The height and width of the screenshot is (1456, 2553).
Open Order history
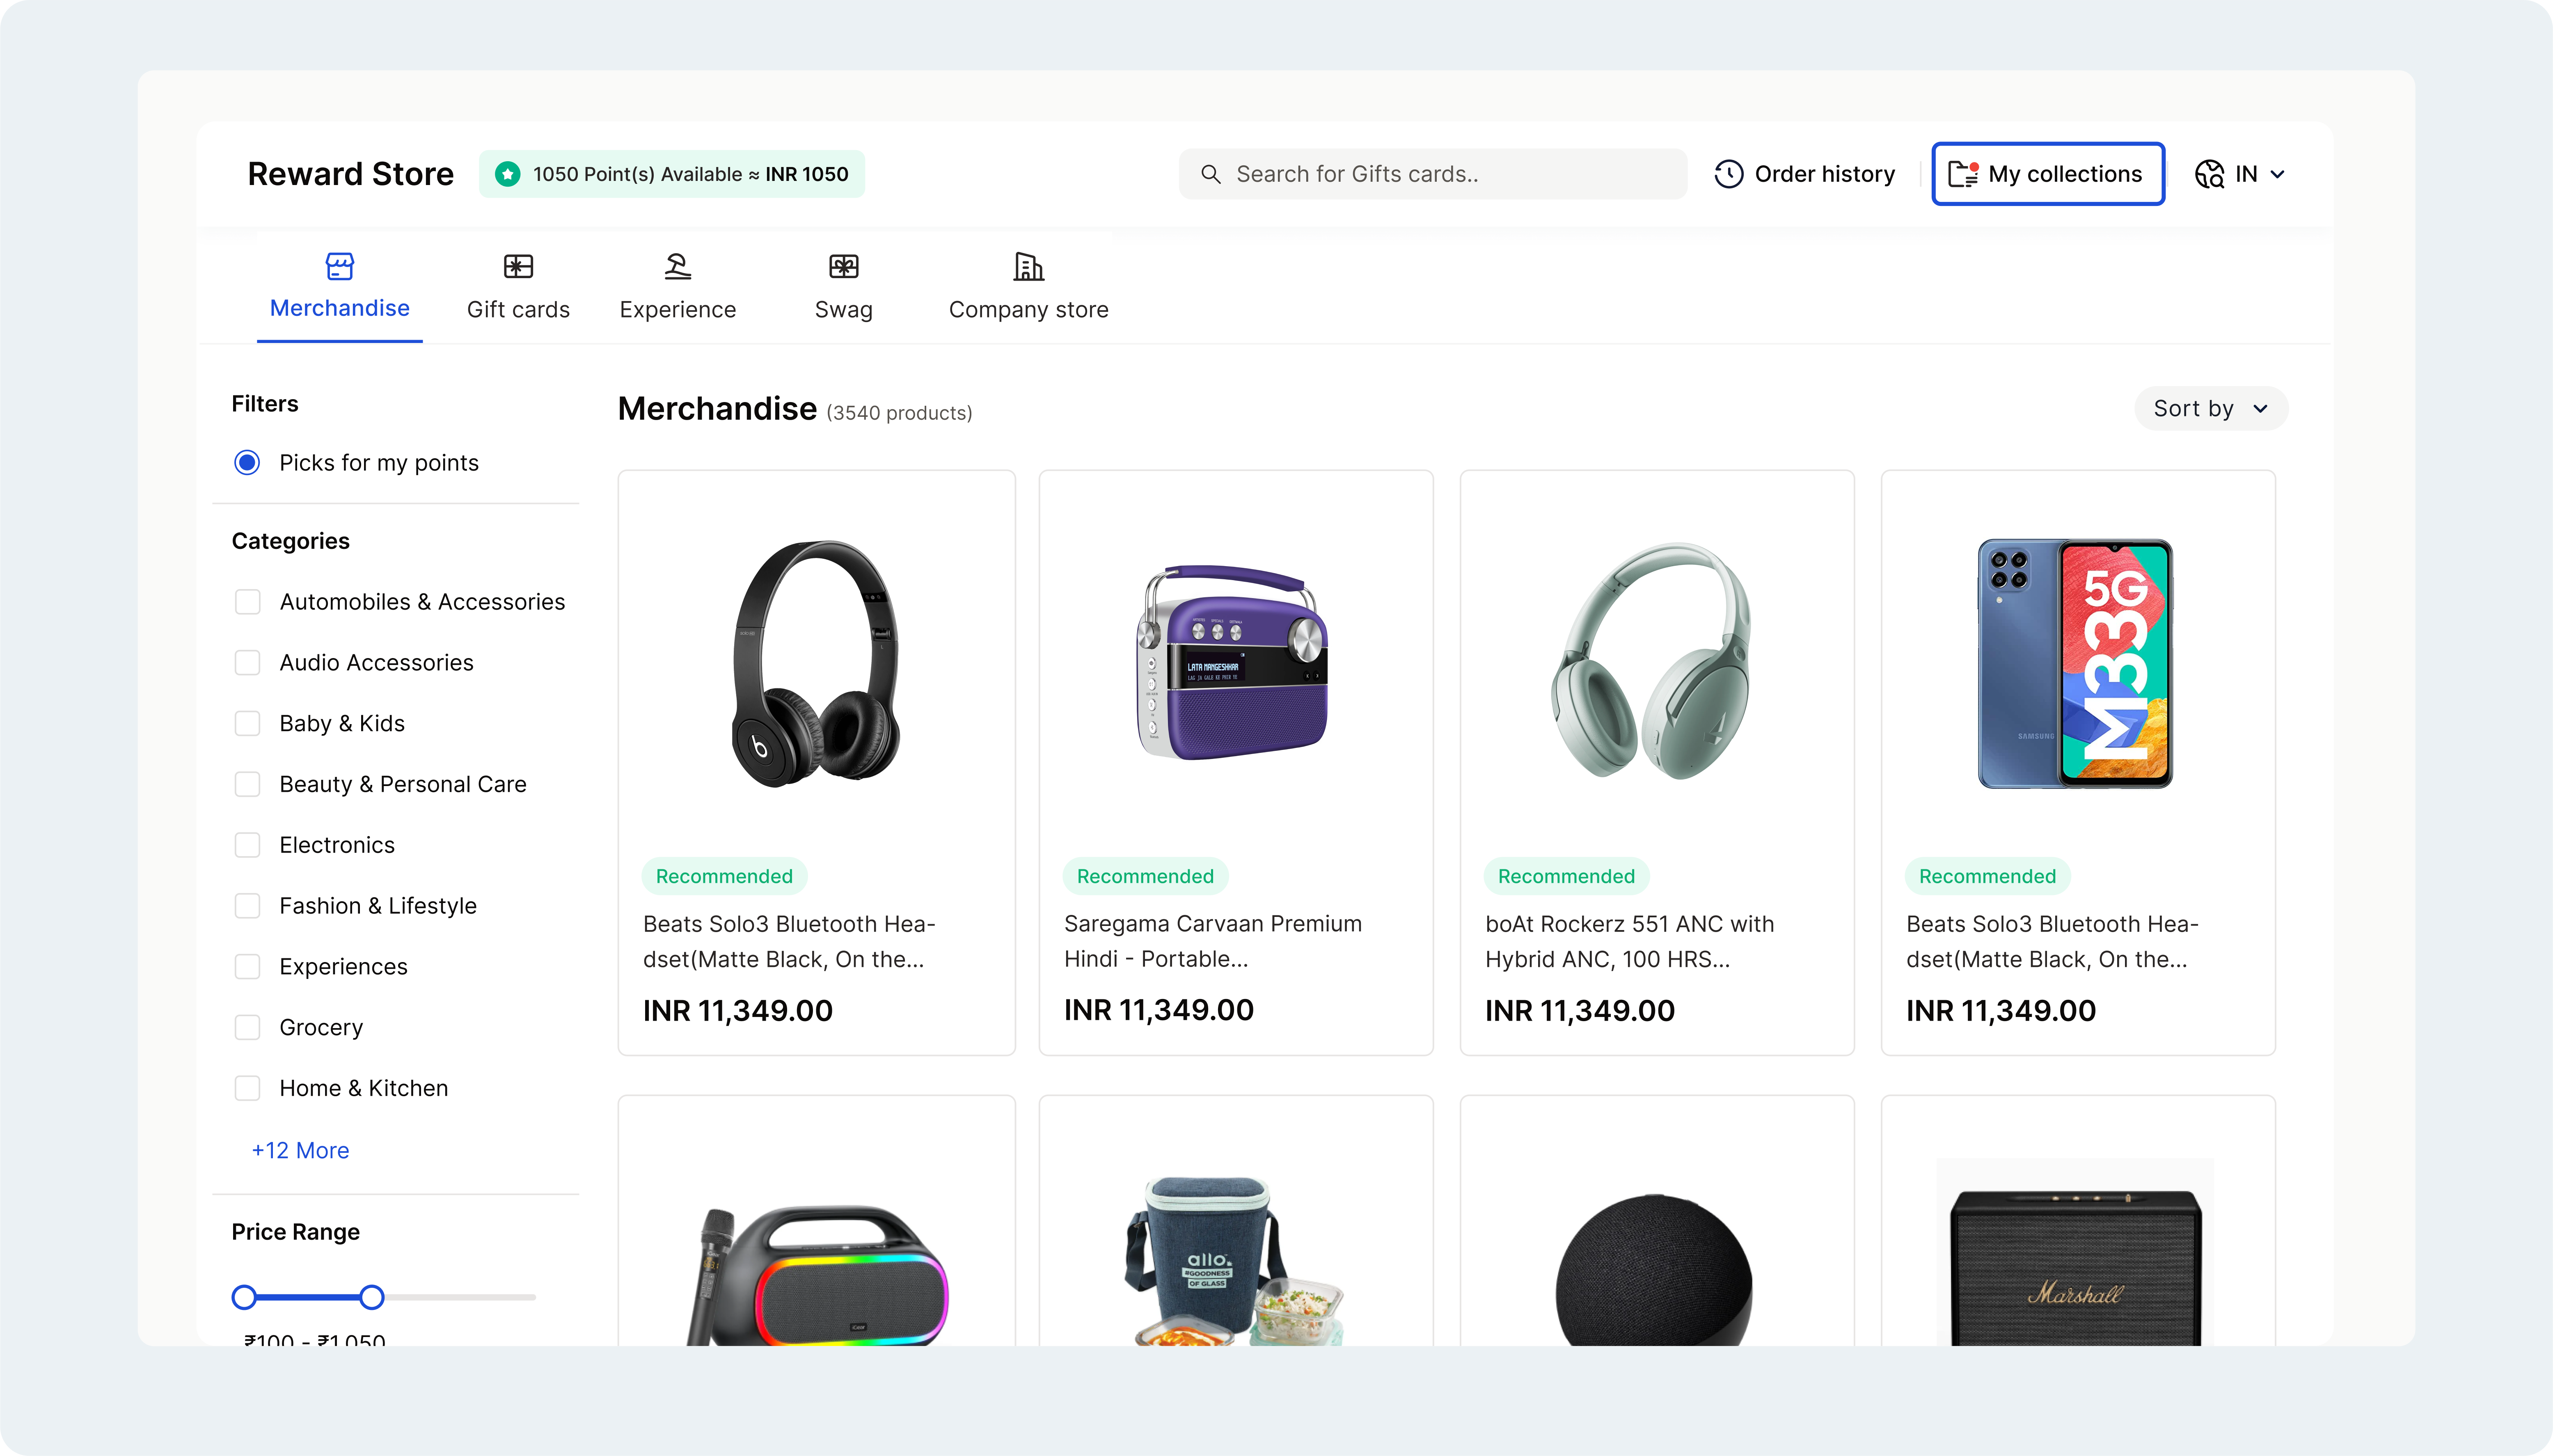[x=1805, y=174]
